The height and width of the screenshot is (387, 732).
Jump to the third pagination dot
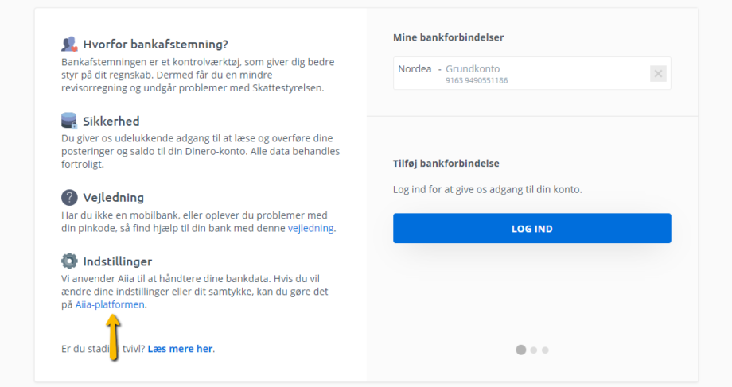coord(545,350)
